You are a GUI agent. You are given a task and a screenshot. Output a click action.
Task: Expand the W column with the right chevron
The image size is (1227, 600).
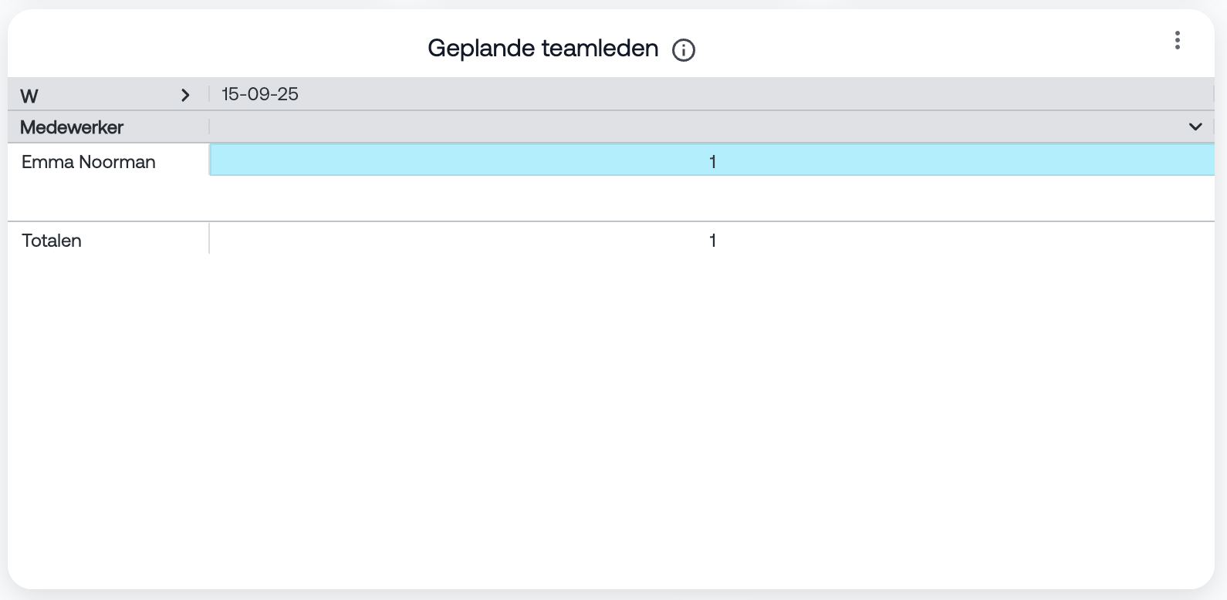pos(185,95)
